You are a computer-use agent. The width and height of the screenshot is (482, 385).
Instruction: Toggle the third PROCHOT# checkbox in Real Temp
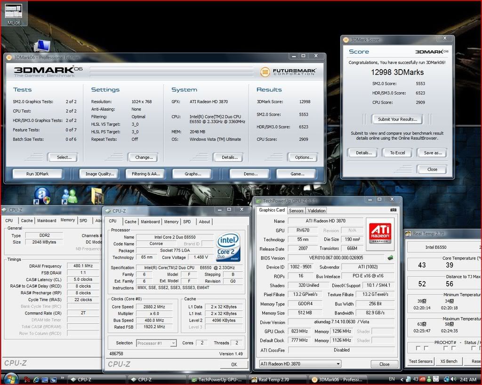(x=445, y=348)
